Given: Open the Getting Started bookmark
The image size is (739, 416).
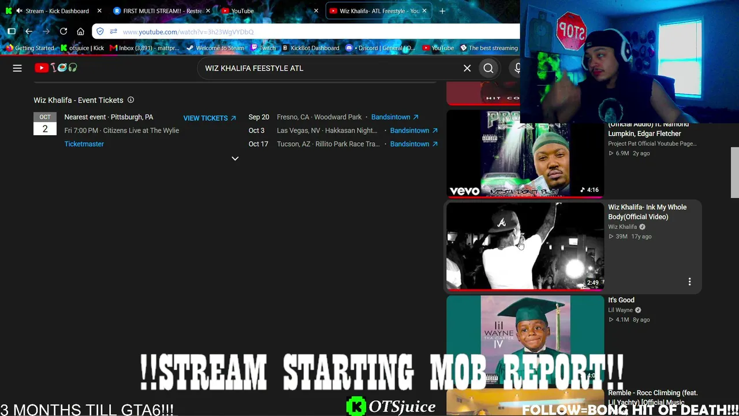Looking at the screenshot, I should [x=29, y=48].
